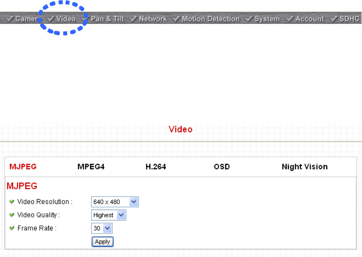Click the 'Frame Rate :' label
The image size is (362, 257).
pyautogui.click(x=37, y=228)
